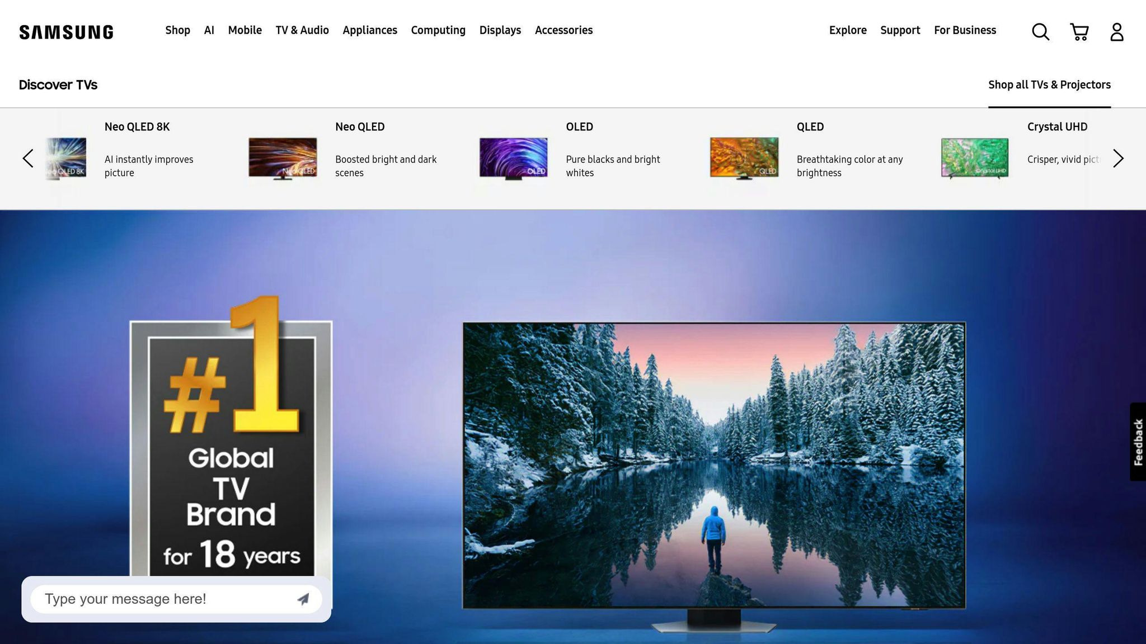Send the chat message with paper plane icon
The image size is (1146, 644).
pyautogui.click(x=303, y=599)
